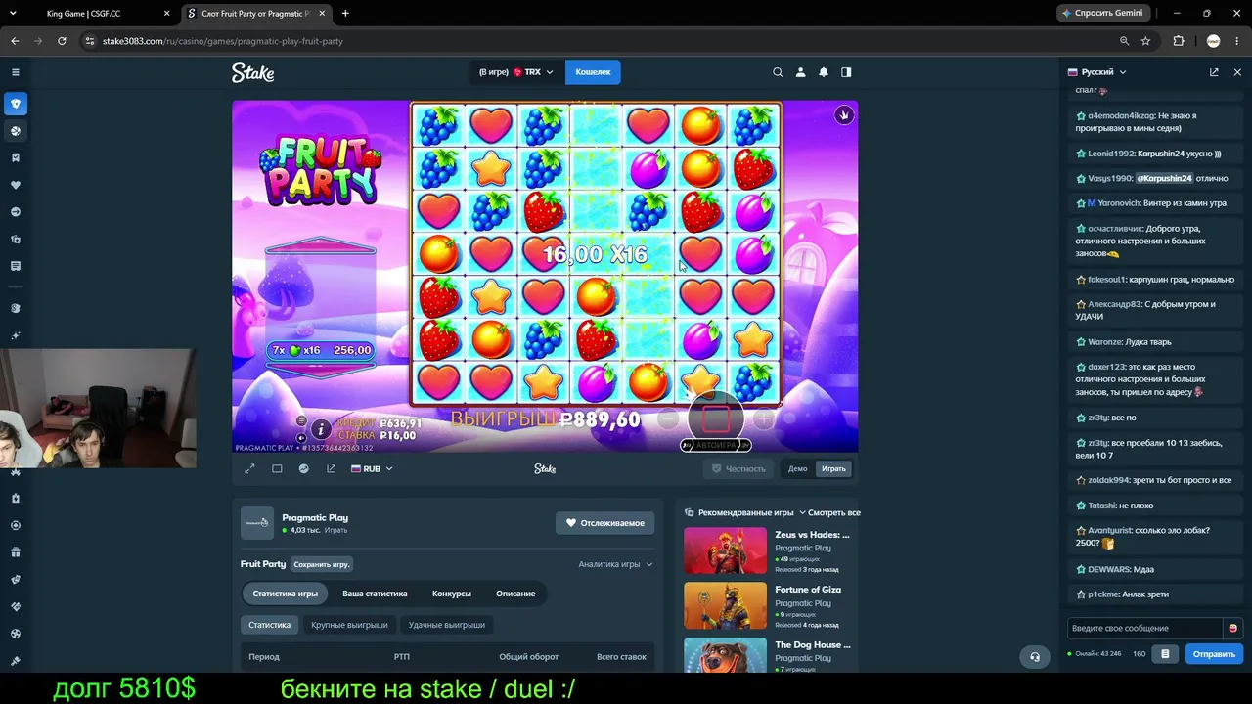Send the chat message with Отправить
The height and width of the screenshot is (704, 1252).
coord(1214,654)
